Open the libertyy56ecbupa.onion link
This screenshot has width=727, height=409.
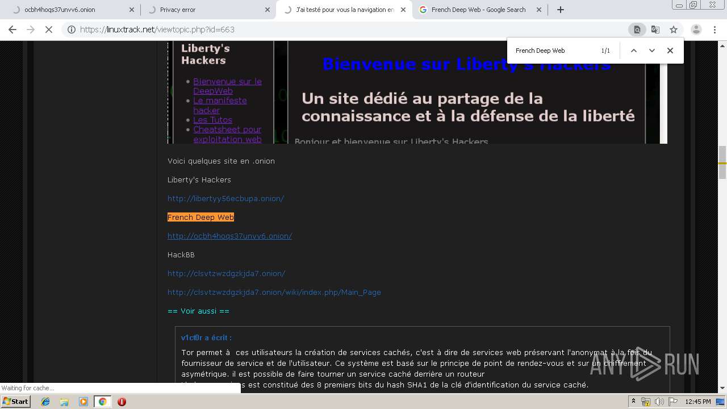click(225, 198)
